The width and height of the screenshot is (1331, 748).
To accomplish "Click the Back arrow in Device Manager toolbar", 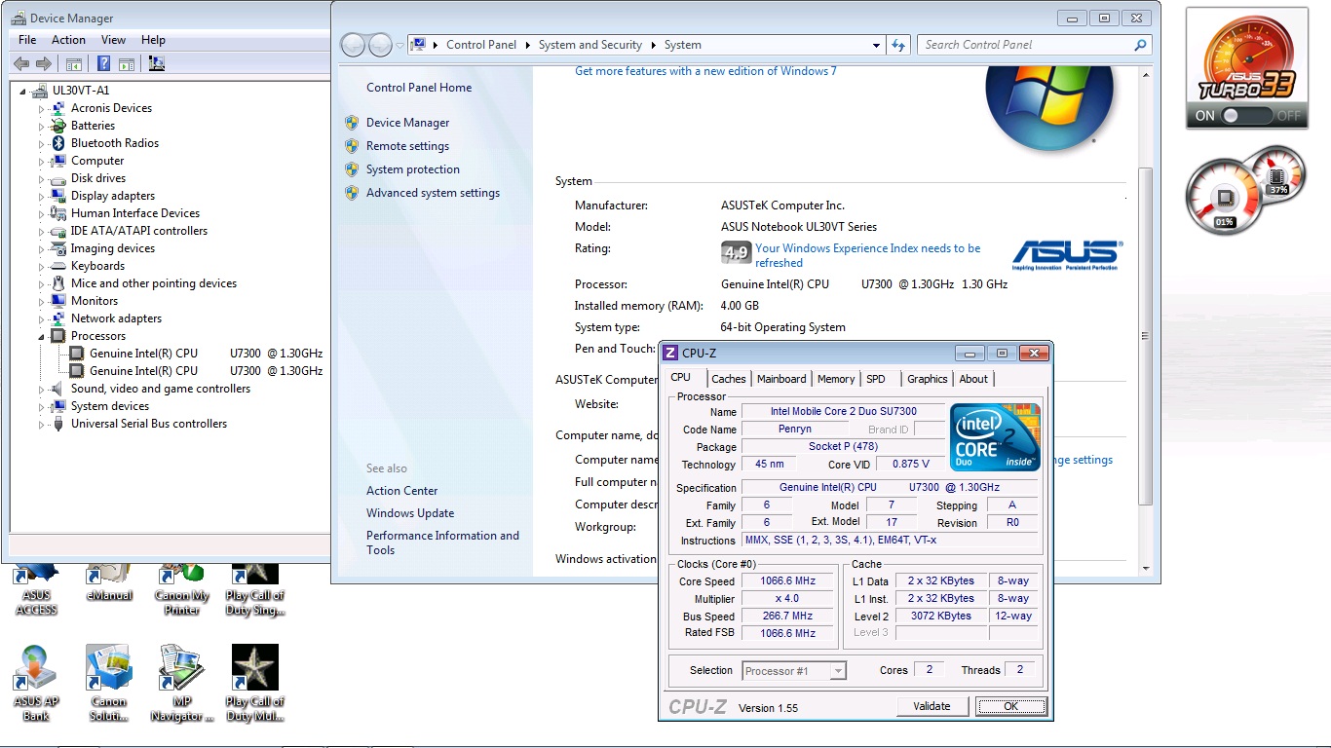I will coord(21,64).
